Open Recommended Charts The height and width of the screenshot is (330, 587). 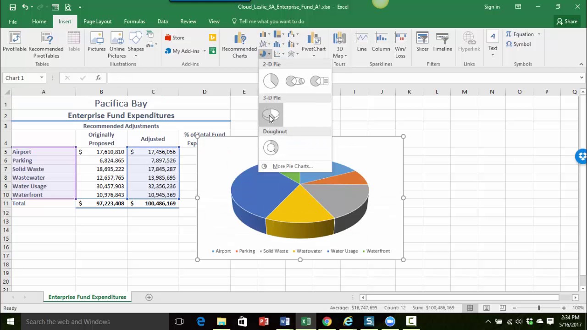click(x=239, y=45)
